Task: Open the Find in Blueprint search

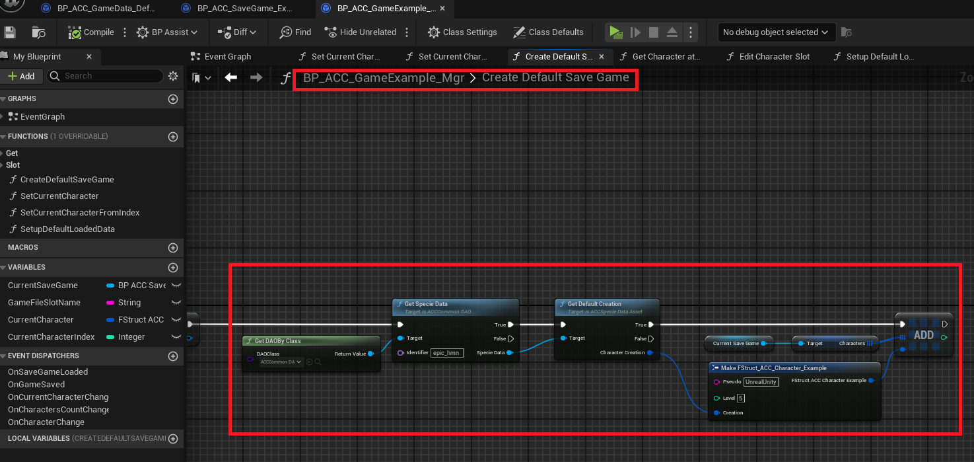Action: 295,32
